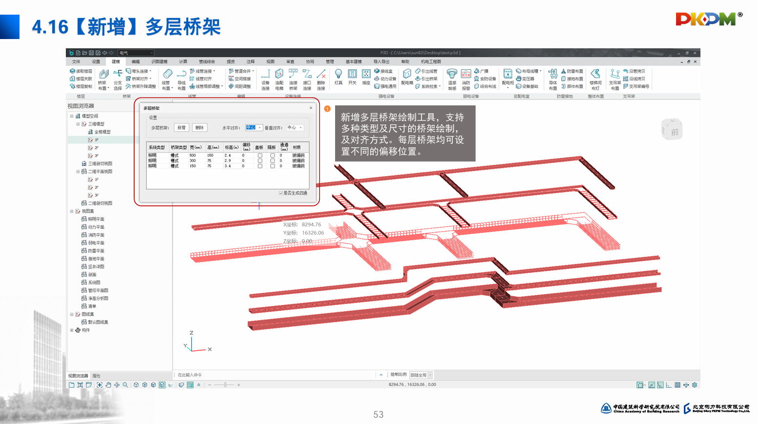Choose the 导线布置 wire layout tool
Image resolution: width=758 pixels, height=424 pixels.
pyautogui.click(x=181, y=79)
